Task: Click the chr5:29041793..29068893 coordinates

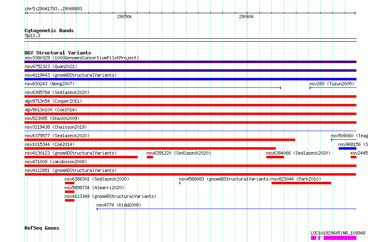Action: tap(53, 9)
